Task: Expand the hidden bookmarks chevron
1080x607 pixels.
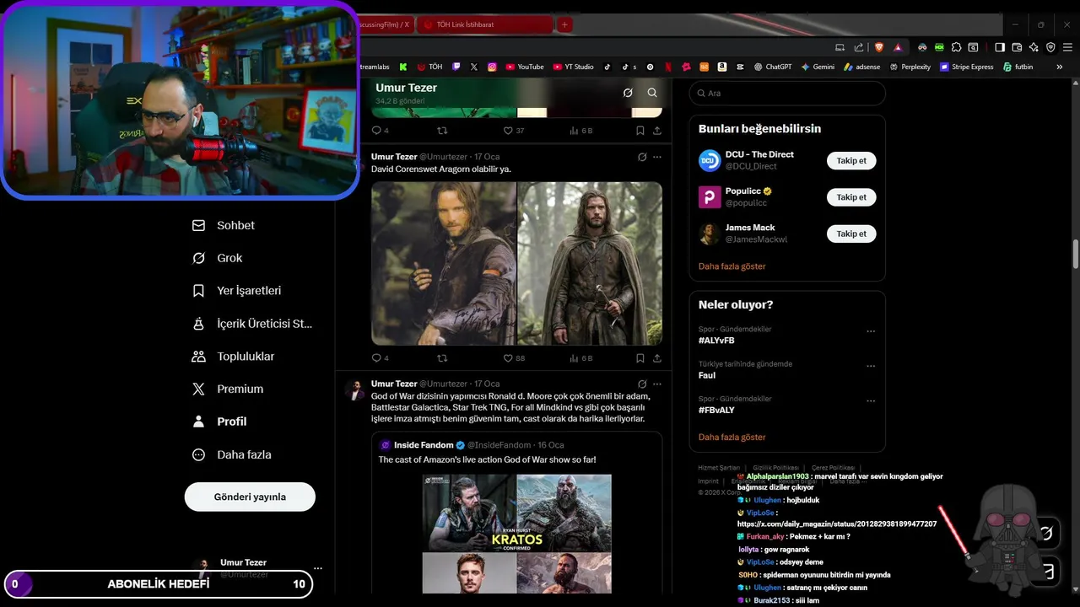Action: 1060,67
